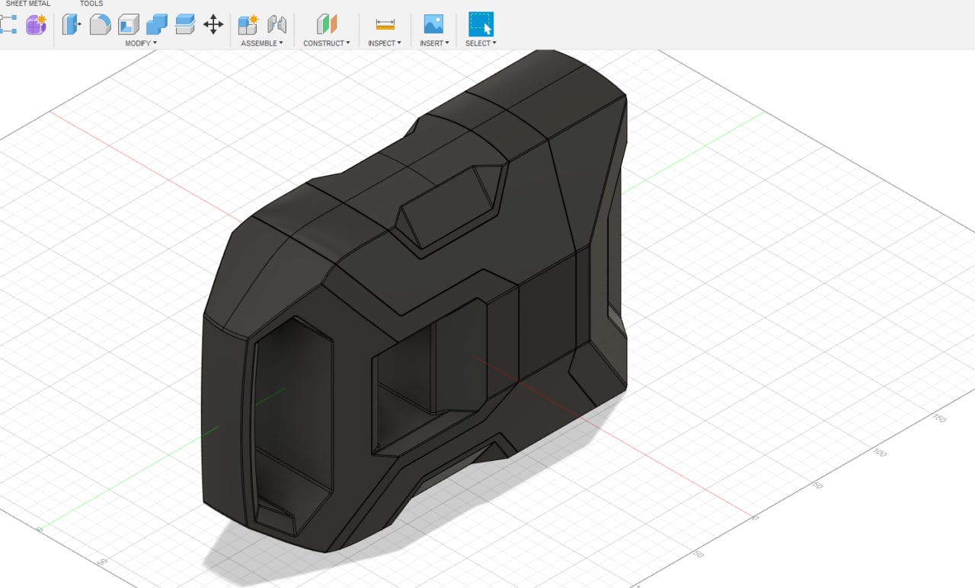Image resolution: width=975 pixels, height=588 pixels.
Task: Click the Joint tool icon
Action: tap(277, 24)
